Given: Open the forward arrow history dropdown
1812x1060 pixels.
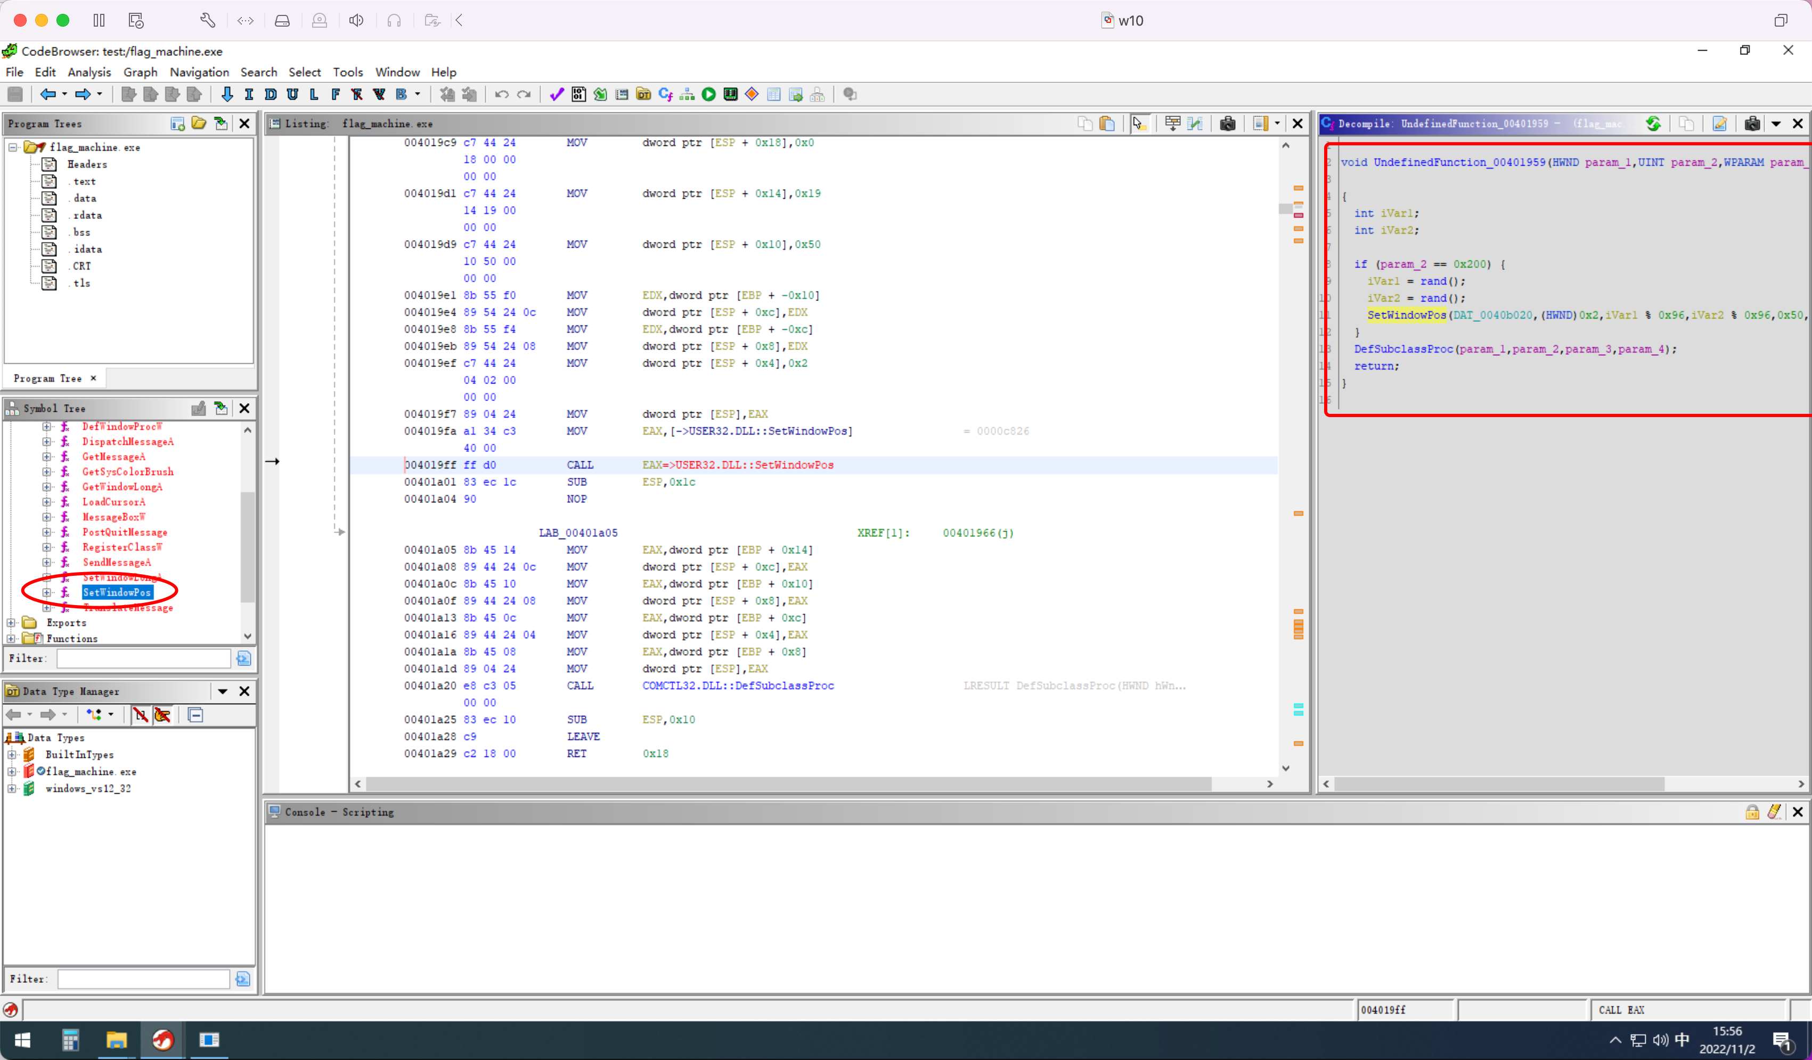Looking at the screenshot, I should pyautogui.click(x=100, y=94).
